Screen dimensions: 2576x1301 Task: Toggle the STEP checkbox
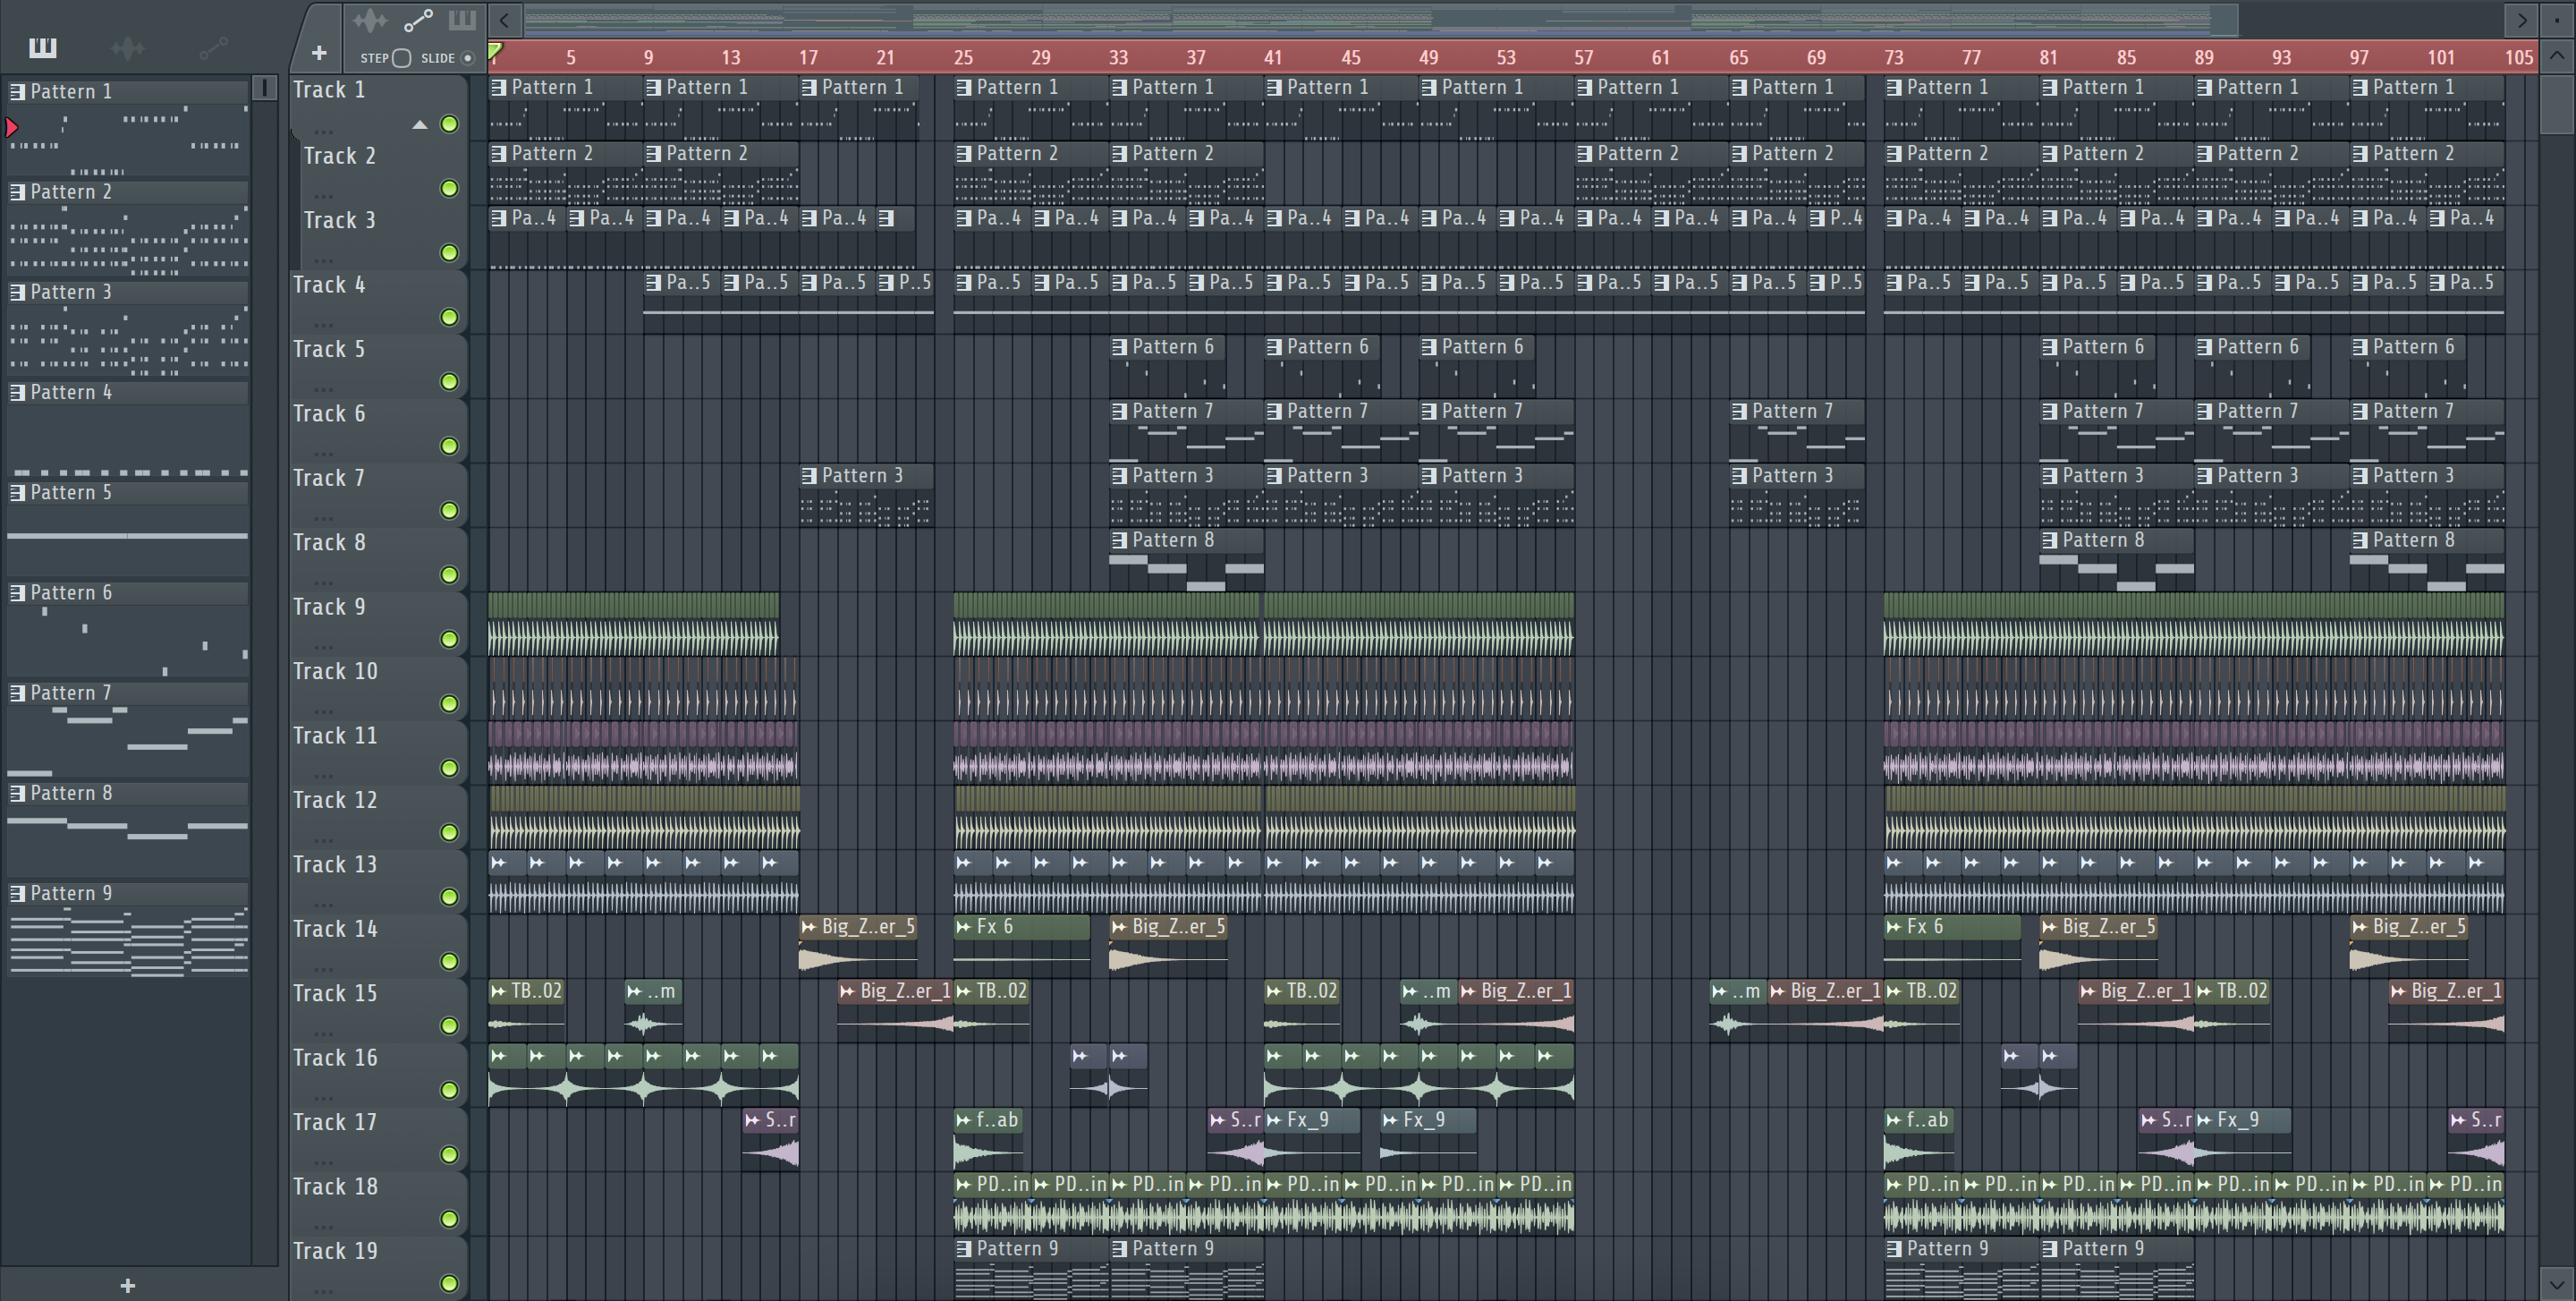point(402,58)
